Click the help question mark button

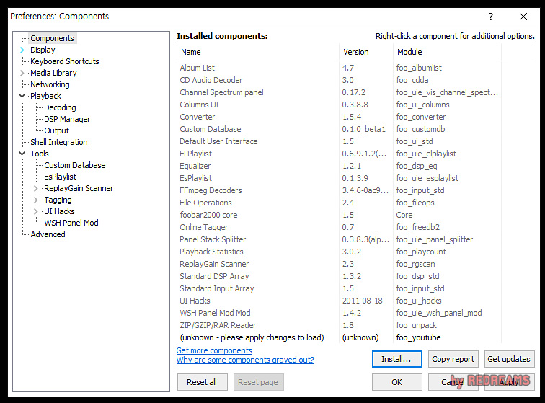tap(491, 17)
